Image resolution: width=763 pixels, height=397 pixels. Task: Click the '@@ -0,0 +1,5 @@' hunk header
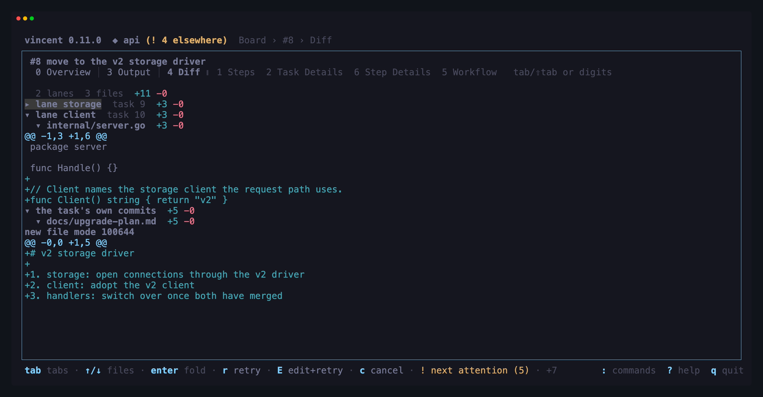(x=66, y=243)
